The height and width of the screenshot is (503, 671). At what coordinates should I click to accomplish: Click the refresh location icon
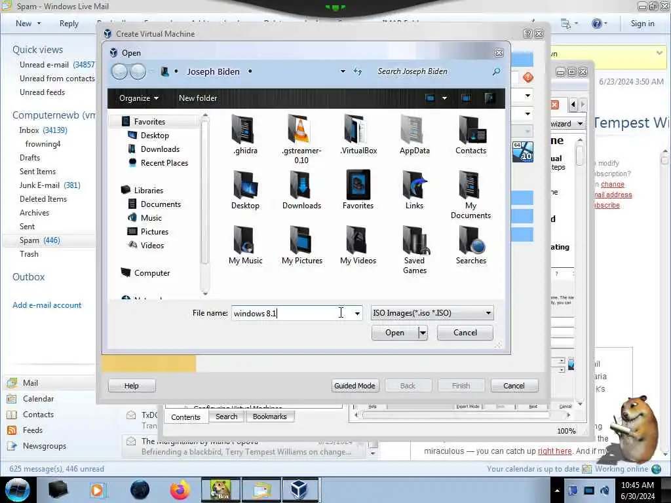357,71
